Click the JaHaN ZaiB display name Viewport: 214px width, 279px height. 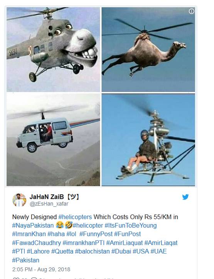pyautogui.click(x=54, y=197)
